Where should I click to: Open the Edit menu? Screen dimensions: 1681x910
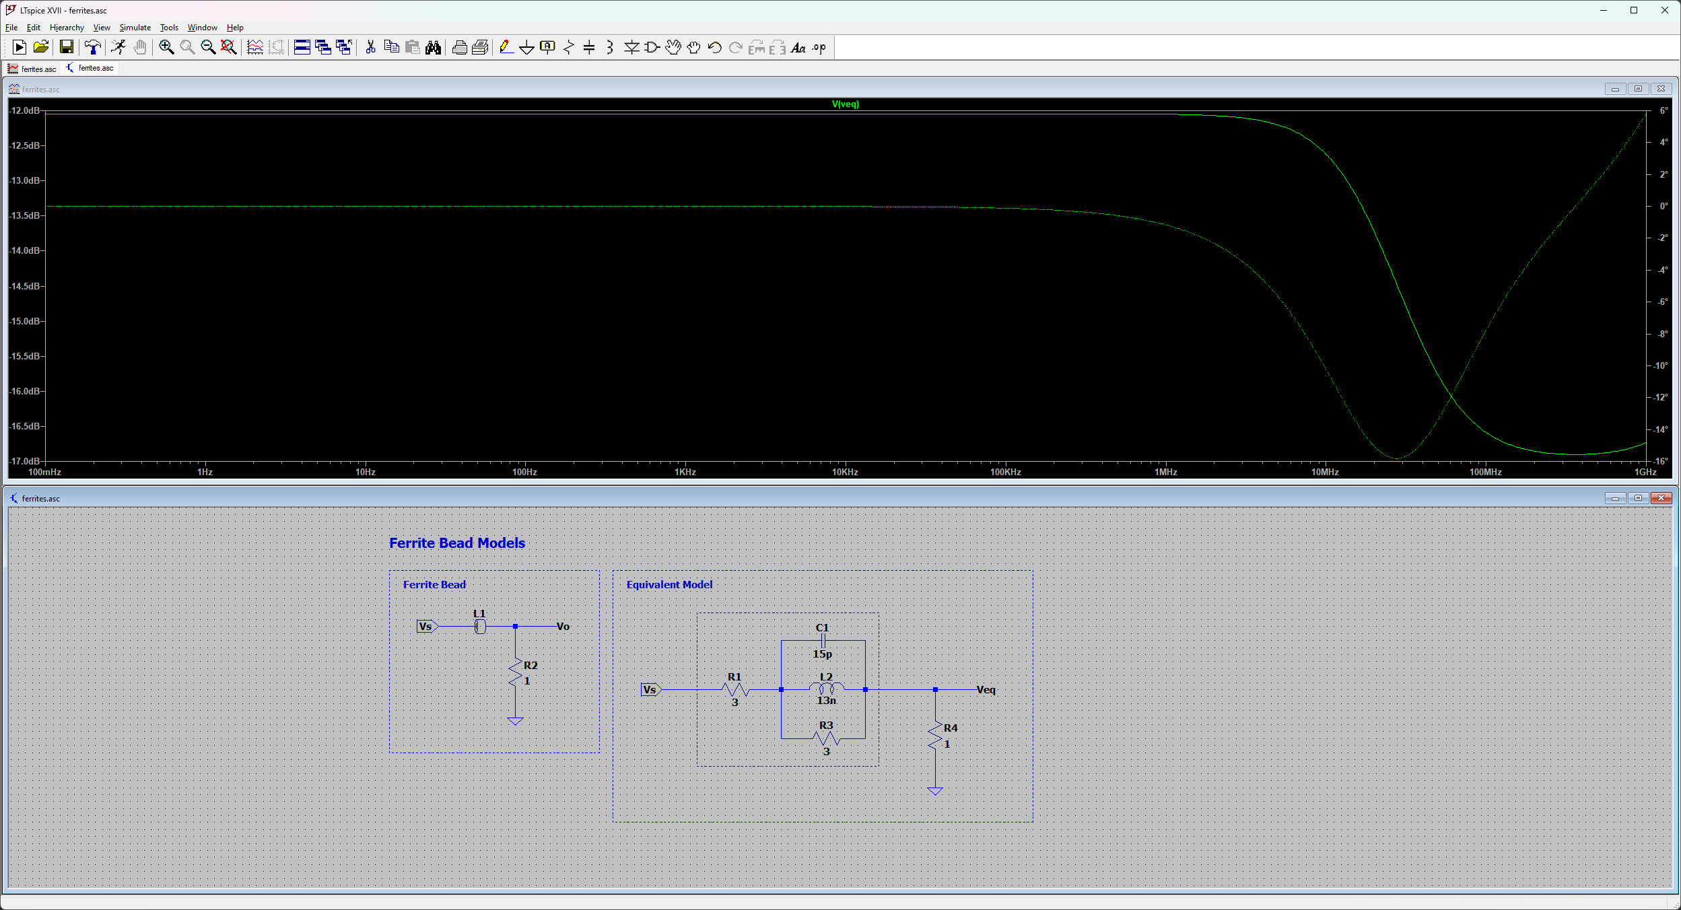(x=34, y=28)
